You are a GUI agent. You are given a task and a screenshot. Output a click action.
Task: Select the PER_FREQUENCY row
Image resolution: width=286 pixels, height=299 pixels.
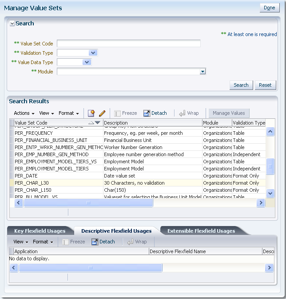point(138,133)
